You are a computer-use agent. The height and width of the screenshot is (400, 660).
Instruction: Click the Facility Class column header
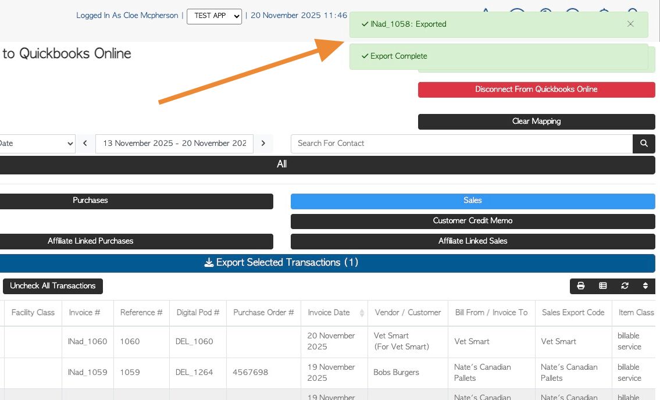click(33, 313)
